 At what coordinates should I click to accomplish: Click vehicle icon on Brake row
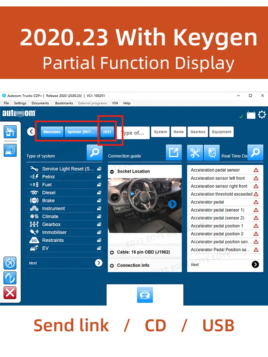[x=99, y=201]
